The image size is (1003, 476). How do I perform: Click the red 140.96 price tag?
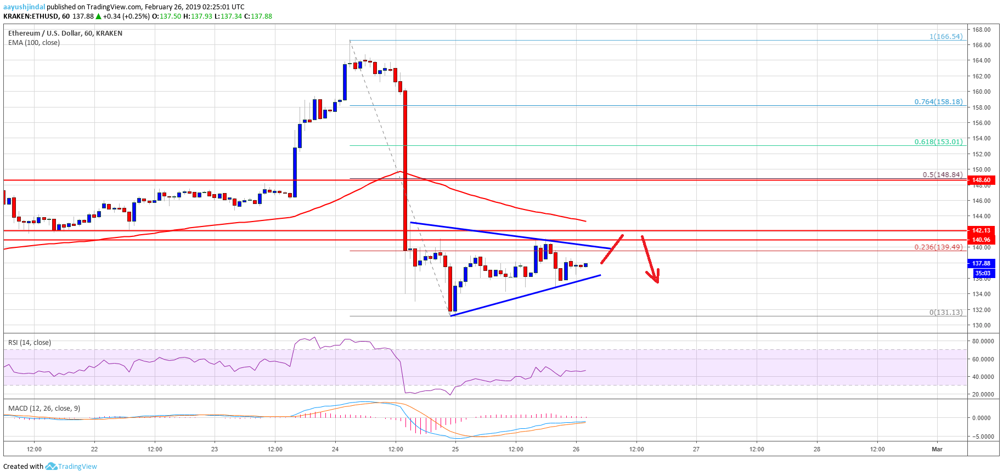pyautogui.click(x=981, y=240)
